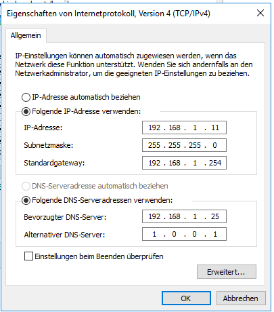Tick Einstellungen beim Beenden überprüfen checkbox
The image size is (274, 312).
(x=28, y=256)
